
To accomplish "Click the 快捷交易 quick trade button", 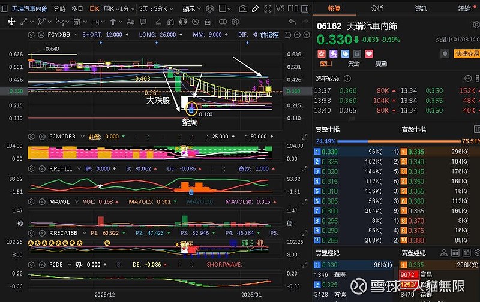I will 466,53.
